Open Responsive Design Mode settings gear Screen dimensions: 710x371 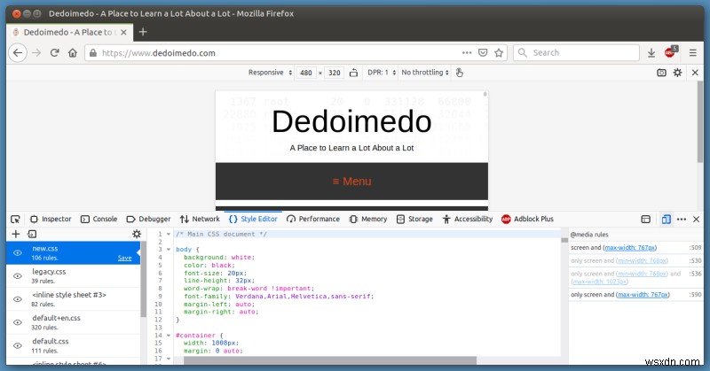tap(677, 73)
